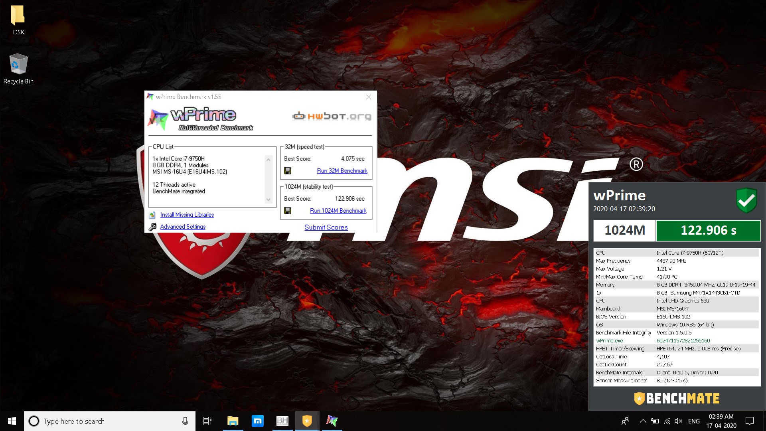Click the Install Missing Libraries icon

pos(152,215)
